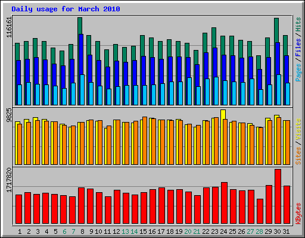Click day 2 on the date axis
The height and width of the screenshot is (238, 305).
pos(29,231)
